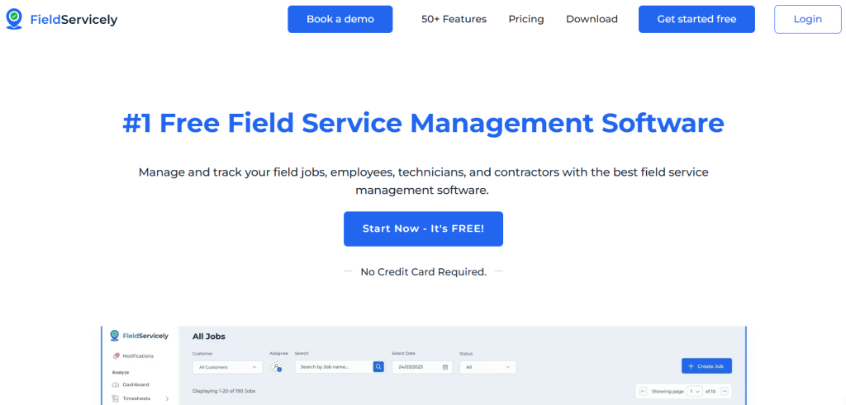Go to the Pricing page
Viewport: 846px width, 405px height.
pos(526,20)
